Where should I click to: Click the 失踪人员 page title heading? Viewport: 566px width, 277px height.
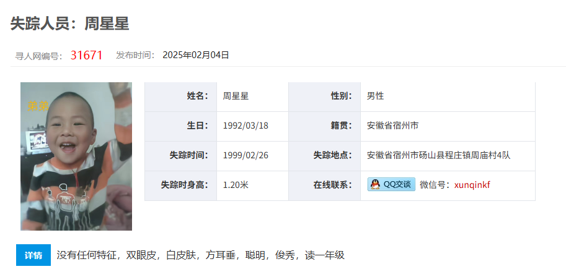click(69, 24)
